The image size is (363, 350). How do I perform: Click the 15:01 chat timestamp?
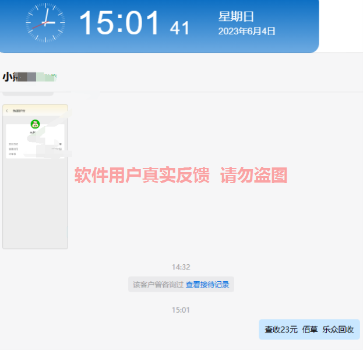point(181,310)
